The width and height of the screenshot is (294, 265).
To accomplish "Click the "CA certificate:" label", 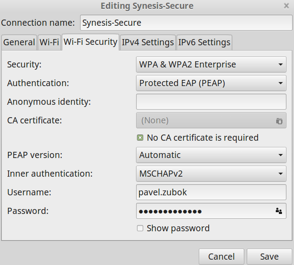I will [x=35, y=120].
